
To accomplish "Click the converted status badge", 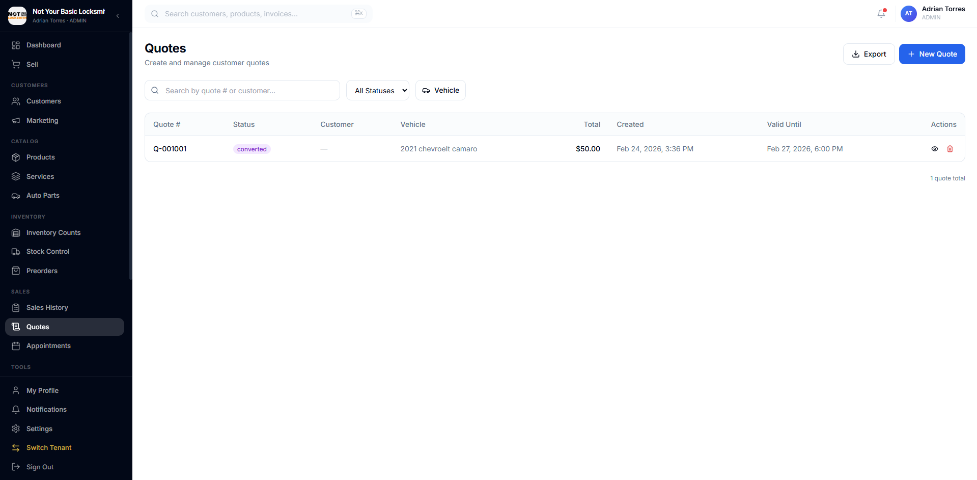I will coord(252,149).
